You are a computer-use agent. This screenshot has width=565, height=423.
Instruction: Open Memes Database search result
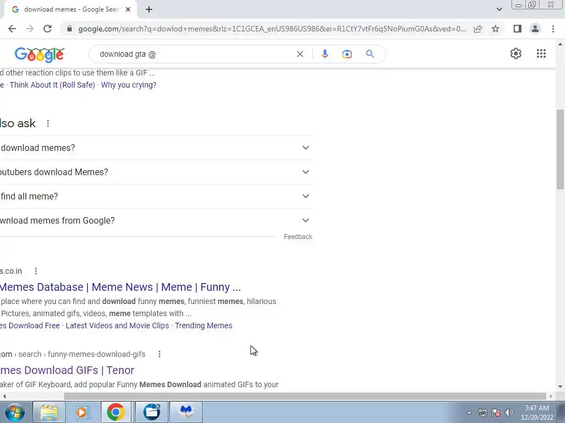pos(120,287)
